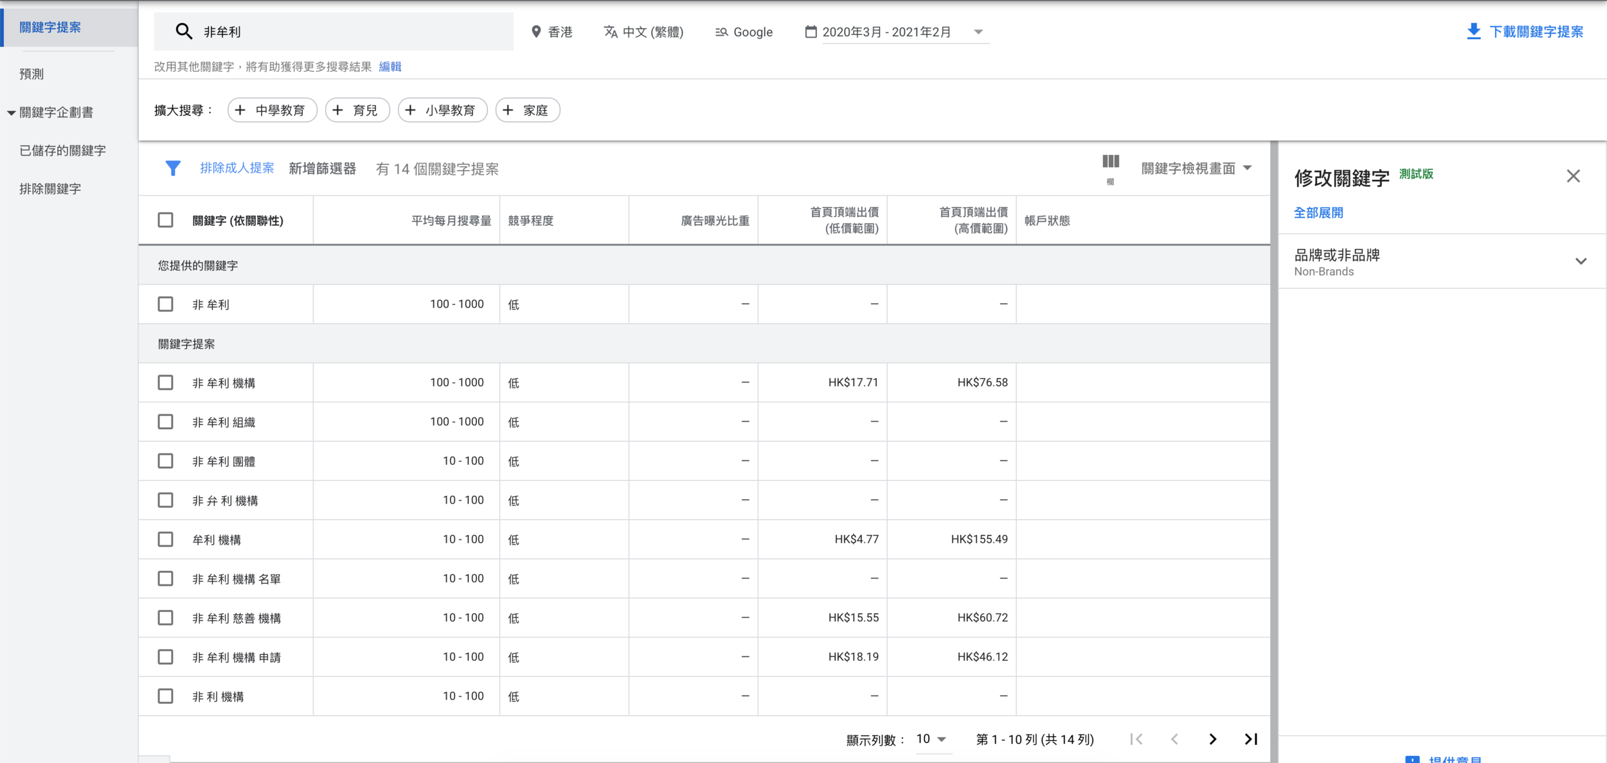This screenshot has height=763, width=1607.
Task: Open 已儲存的關鍵字 in the sidebar
Action: click(x=62, y=150)
